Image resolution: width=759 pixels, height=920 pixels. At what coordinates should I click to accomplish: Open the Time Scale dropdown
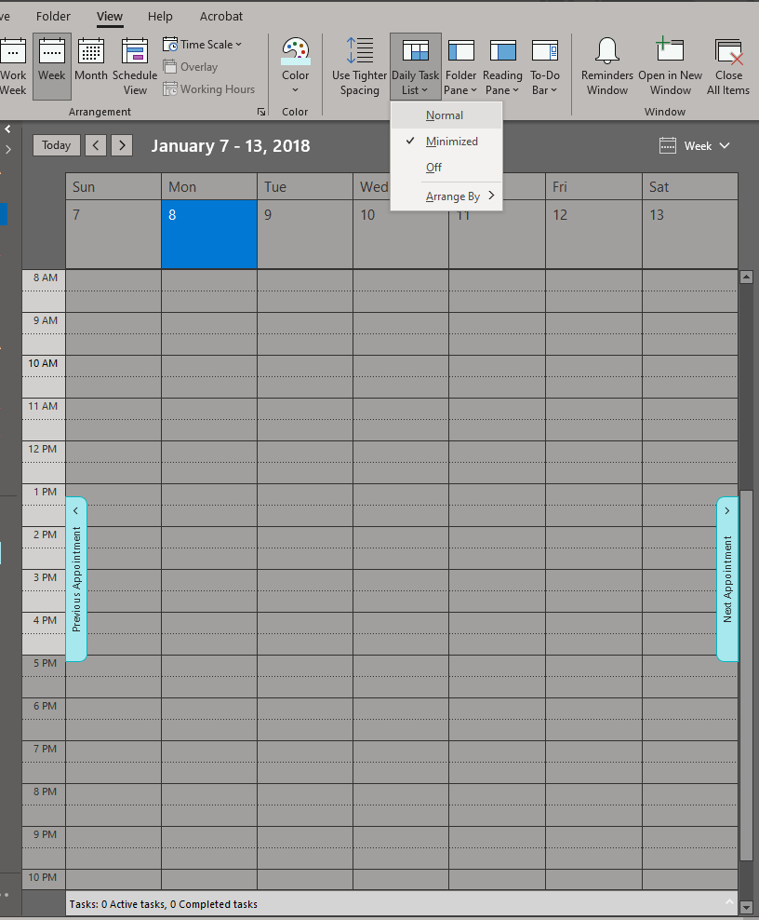[203, 44]
